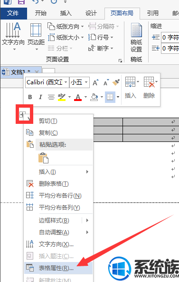Select the Format Painter brush icon
Image resolution: width=179 pixels, height=282 pixels.
click(116, 82)
